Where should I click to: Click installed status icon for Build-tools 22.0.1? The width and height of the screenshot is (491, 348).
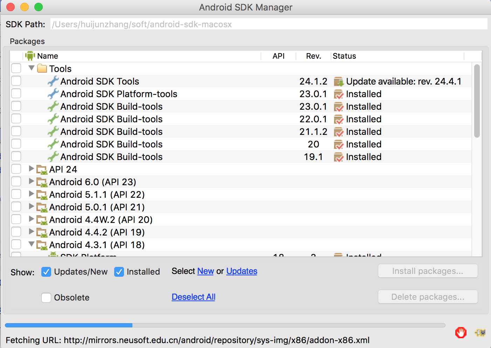tap(339, 119)
